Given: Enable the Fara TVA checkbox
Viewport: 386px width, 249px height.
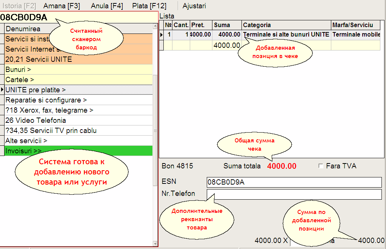Looking at the screenshot, I should tap(321, 166).
